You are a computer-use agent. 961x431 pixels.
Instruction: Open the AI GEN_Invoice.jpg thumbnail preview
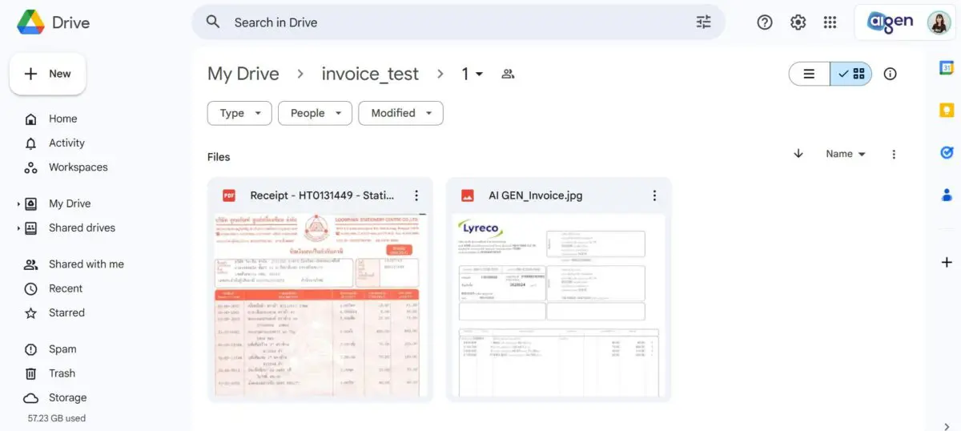pos(559,305)
